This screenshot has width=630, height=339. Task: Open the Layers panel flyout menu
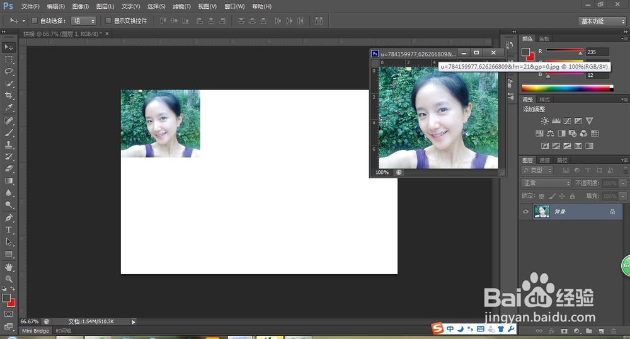pyautogui.click(x=624, y=160)
